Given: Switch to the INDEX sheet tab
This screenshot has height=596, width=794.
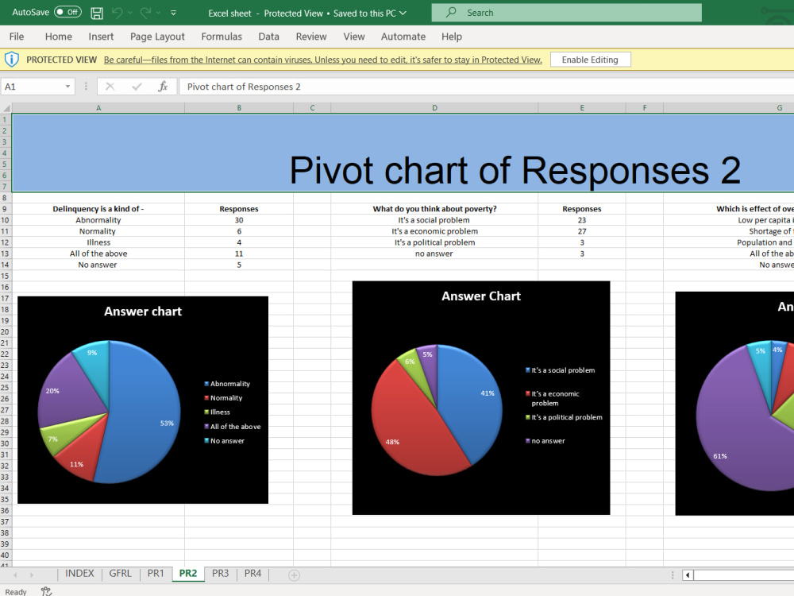Looking at the screenshot, I should click(79, 573).
